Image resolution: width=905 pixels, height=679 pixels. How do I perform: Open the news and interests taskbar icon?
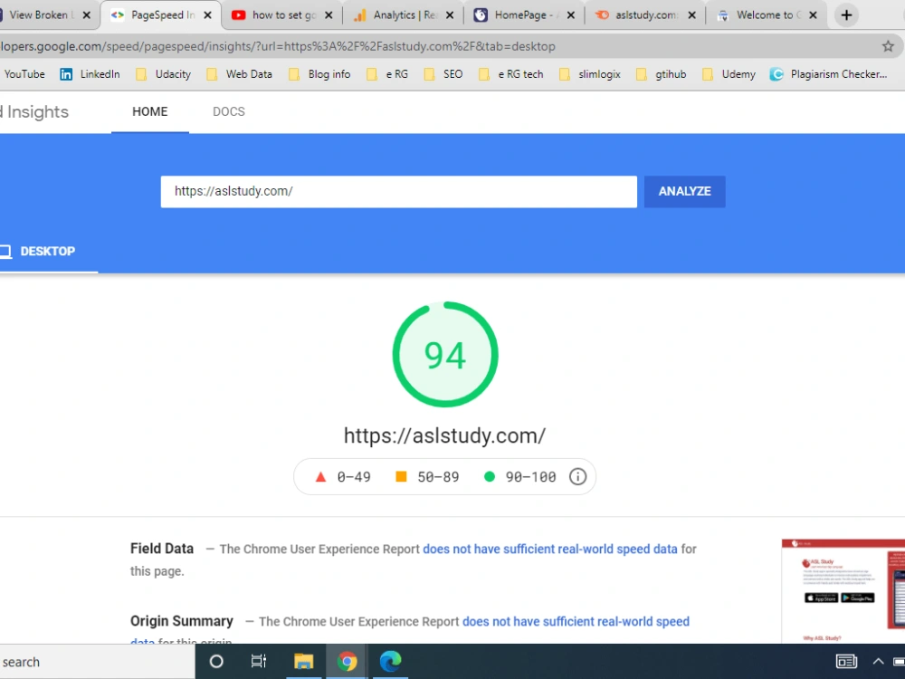coord(845,662)
